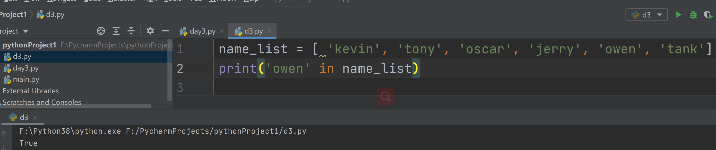This screenshot has height=150, width=716.
Task: Open the Project view dropdown arrow
Action: 26,31
